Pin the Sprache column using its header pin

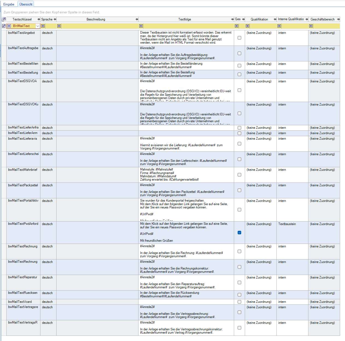coord(55,19)
